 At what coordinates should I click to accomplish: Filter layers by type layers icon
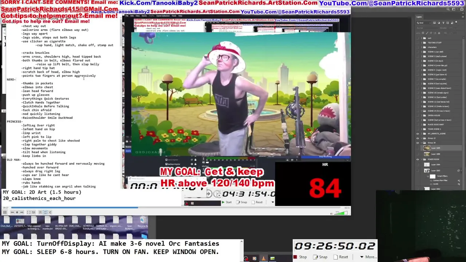click(x=443, y=23)
